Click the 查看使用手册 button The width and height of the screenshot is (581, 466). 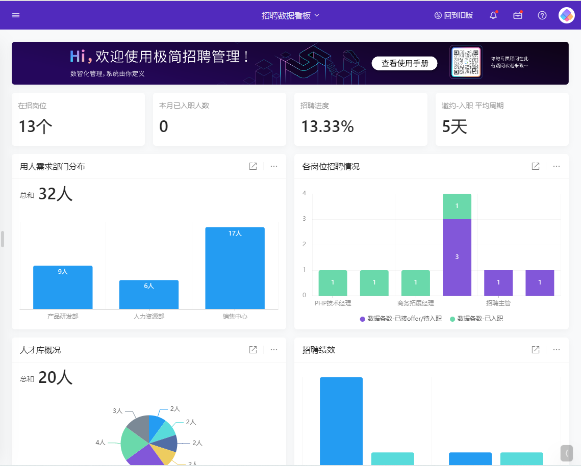(405, 63)
